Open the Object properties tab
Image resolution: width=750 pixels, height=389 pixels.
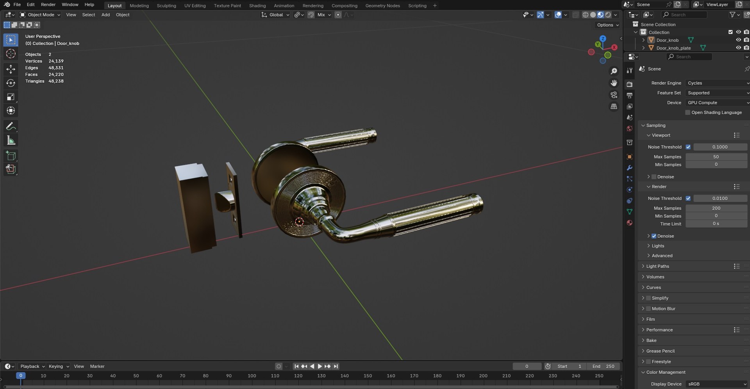coord(629,156)
